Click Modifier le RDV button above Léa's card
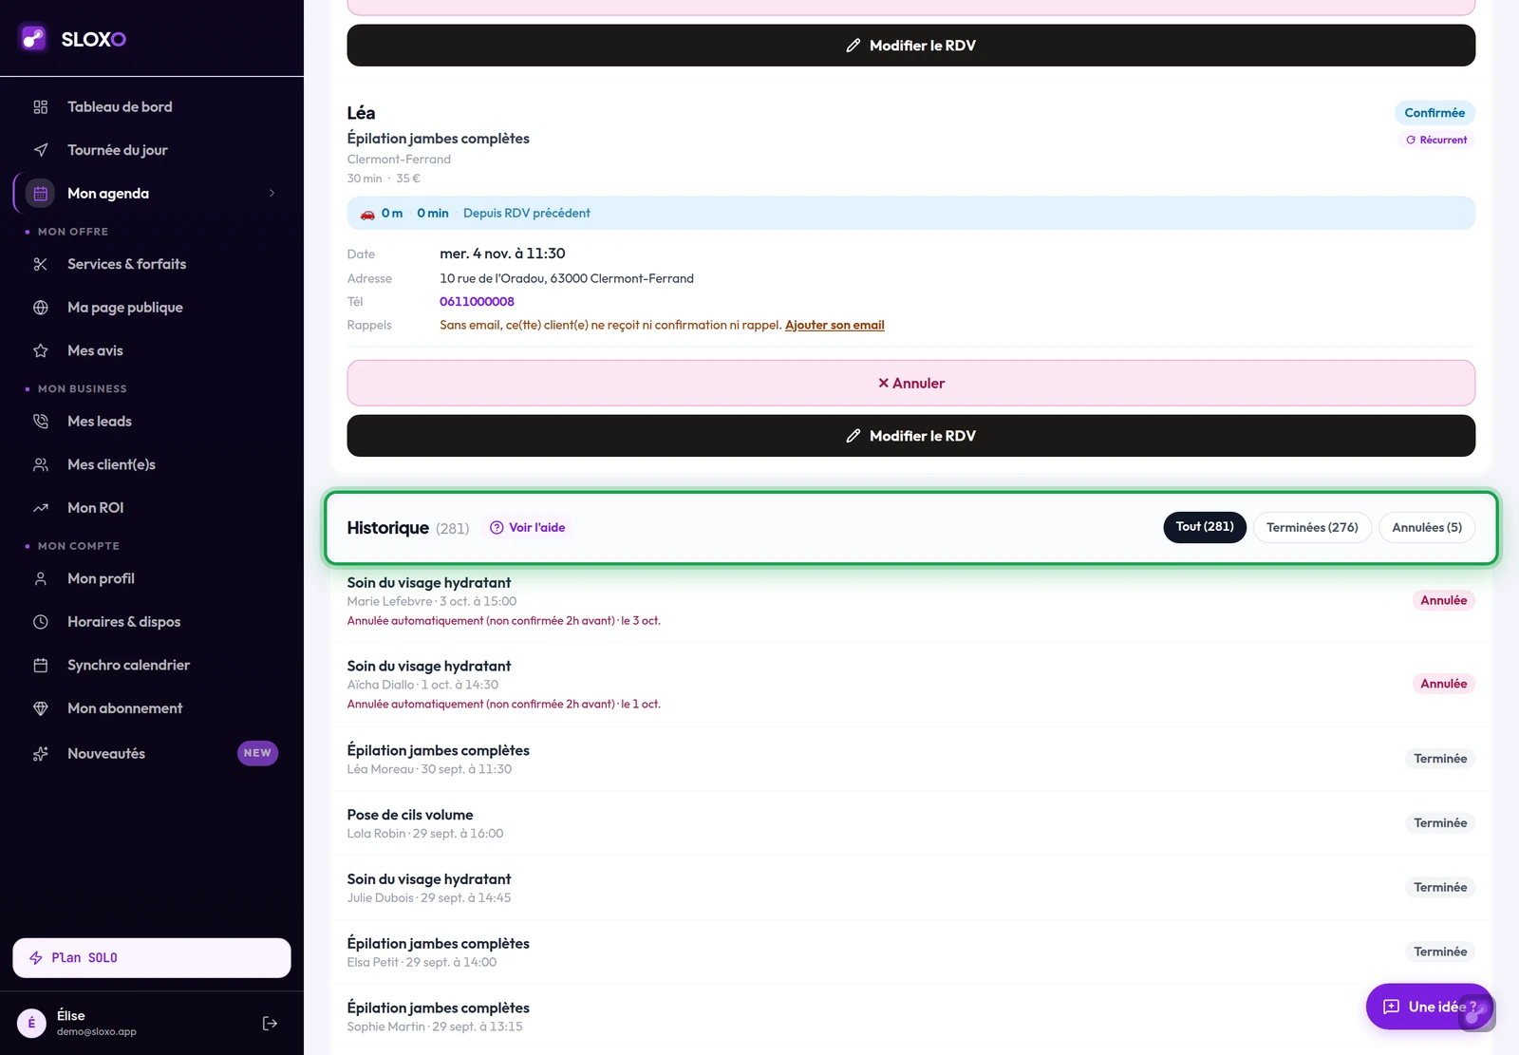Screen dimensions: 1519x1055 [x=910, y=46]
